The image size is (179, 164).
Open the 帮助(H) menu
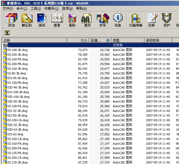pos(81,9)
